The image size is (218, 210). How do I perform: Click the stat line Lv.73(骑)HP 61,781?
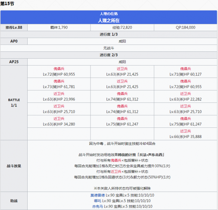pyautogui.click(x=59, y=87)
